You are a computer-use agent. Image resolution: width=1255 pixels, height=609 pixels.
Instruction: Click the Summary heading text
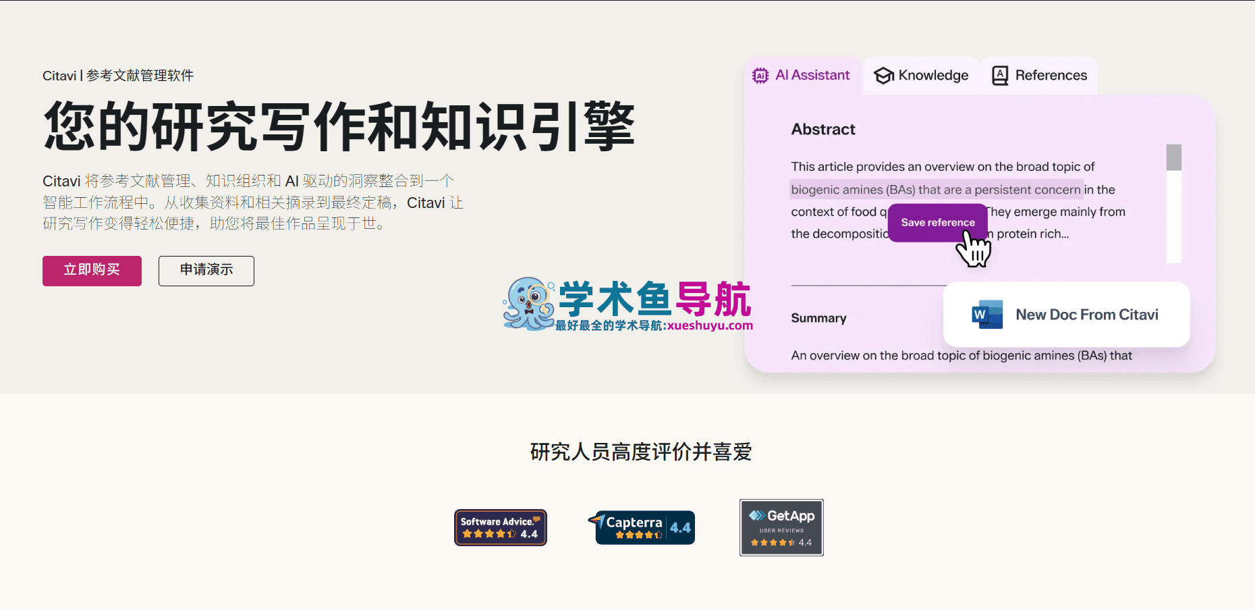tap(818, 318)
